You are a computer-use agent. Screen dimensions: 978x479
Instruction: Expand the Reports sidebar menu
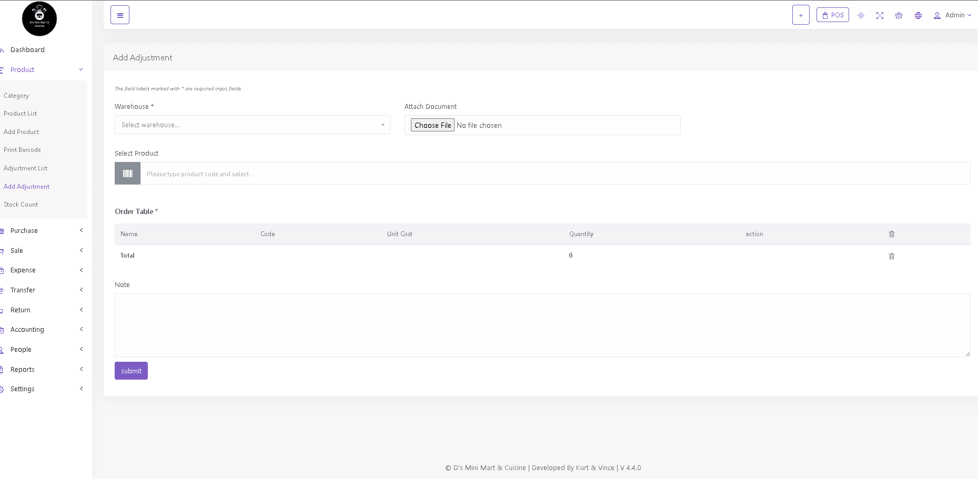[44, 369]
